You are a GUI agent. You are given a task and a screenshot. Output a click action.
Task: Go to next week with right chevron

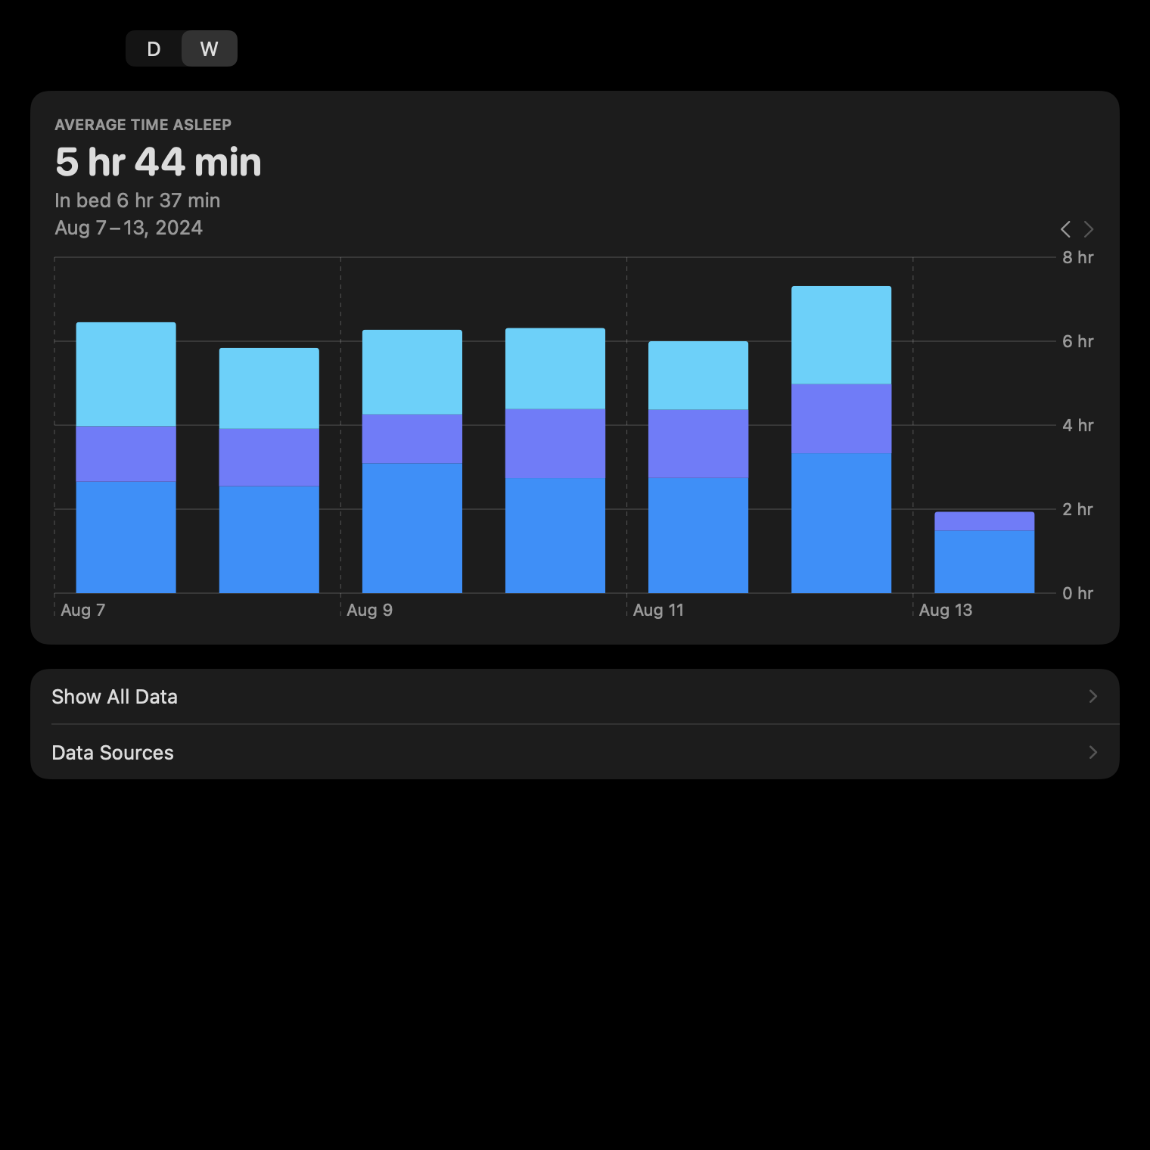click(1089, 229)
